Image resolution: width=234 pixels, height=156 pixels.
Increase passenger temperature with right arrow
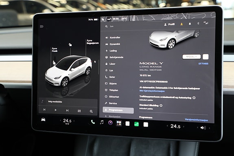184,127
